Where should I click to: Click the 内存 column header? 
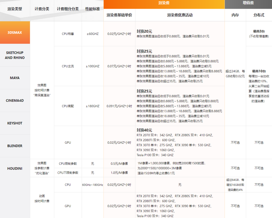tap(235, 15)
